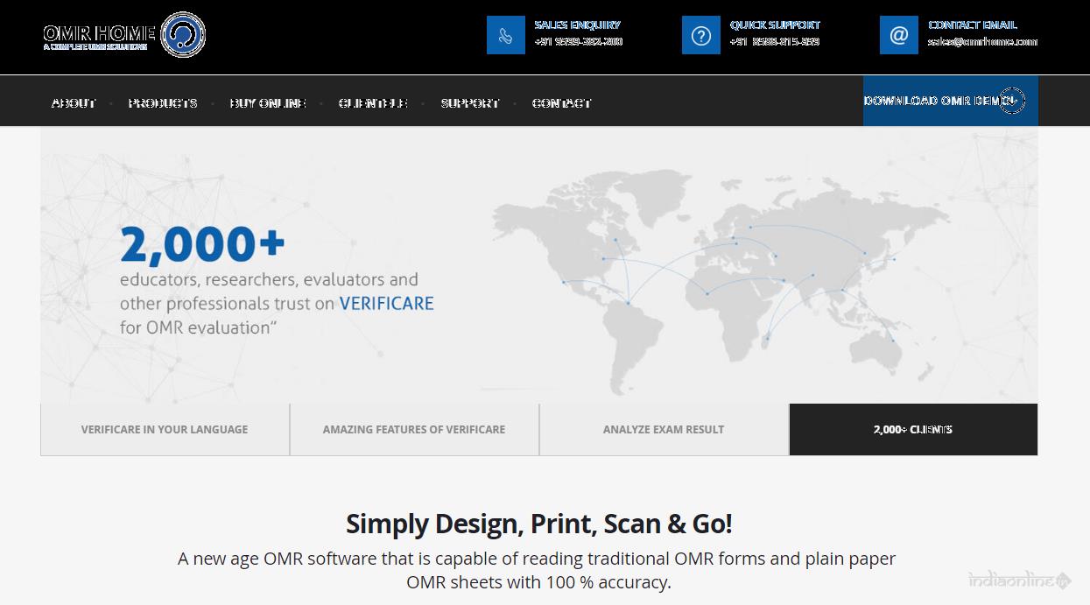Click the sales email address

coord(982,41)
